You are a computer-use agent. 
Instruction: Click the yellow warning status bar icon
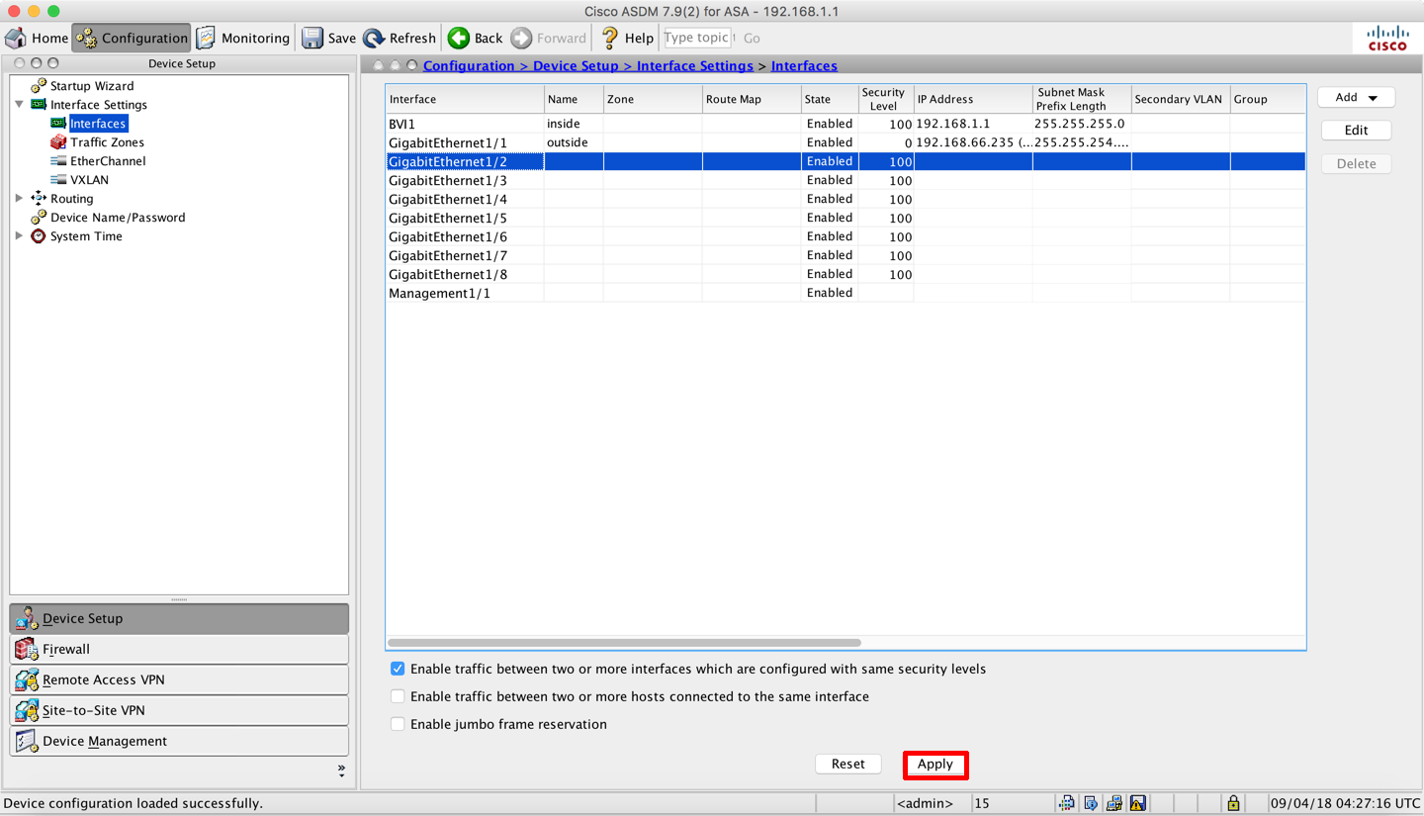pos(1138,803)
